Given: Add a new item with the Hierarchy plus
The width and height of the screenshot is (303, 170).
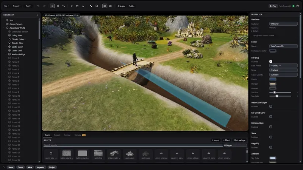Looking at the screenshot, I should click(37, 15).
